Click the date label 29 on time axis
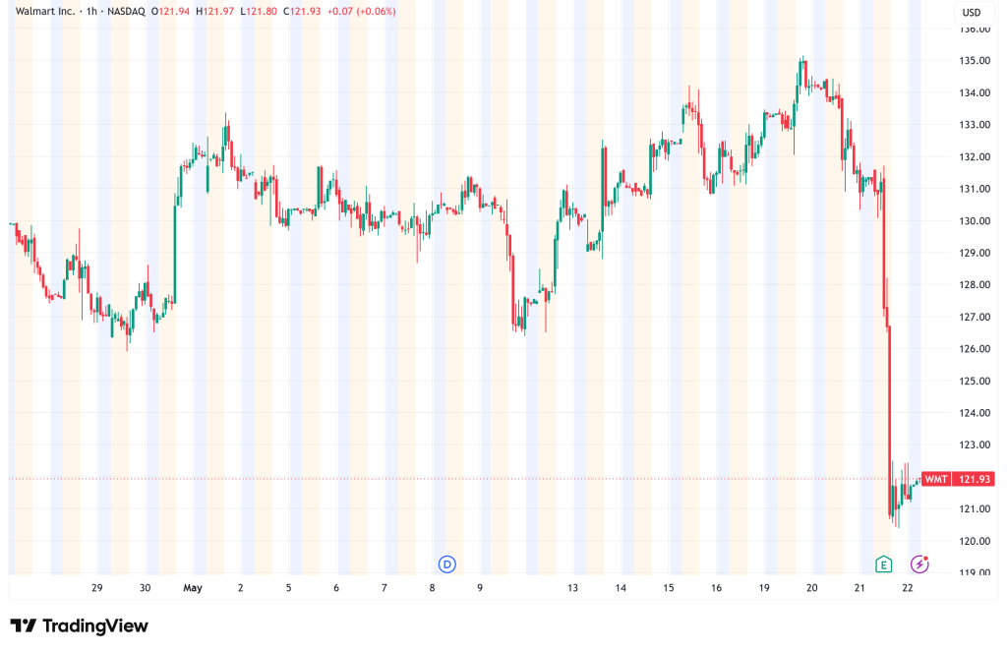 [x=97, y=588]
